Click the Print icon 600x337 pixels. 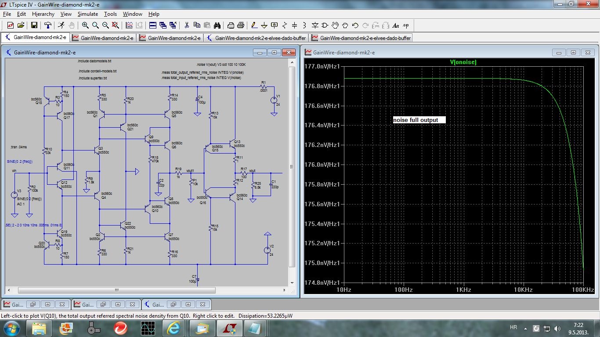(x=241, y=25)
